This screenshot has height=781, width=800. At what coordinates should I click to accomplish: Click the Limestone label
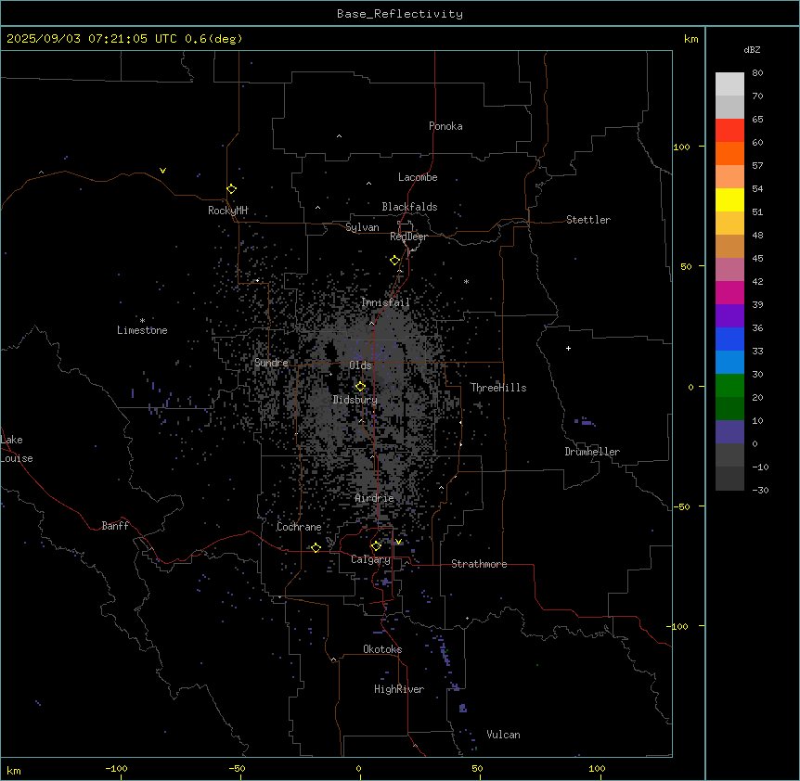[142, 330]
